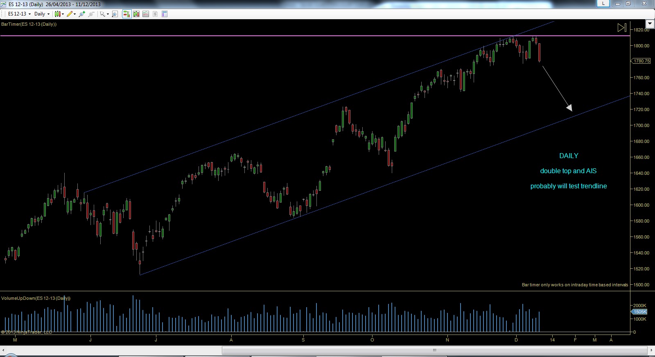Click the horizontal scrollbar thumb
655x357 pixels.
pyautogui.click(x=435, y=350)
